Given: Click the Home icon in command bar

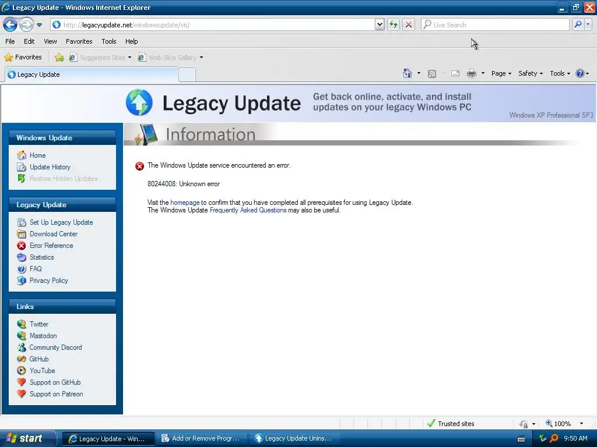Looking at the screenshot, I should (408, 73).
